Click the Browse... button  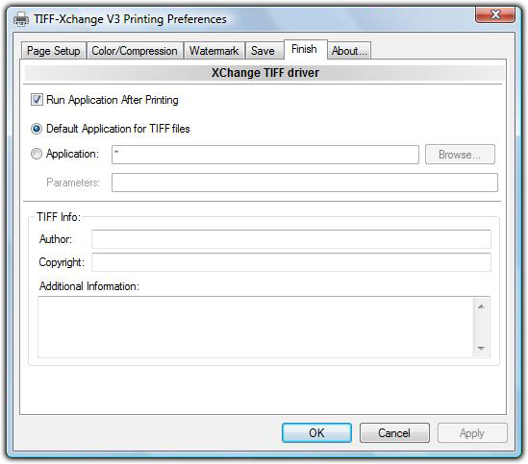tap(460, 155)
